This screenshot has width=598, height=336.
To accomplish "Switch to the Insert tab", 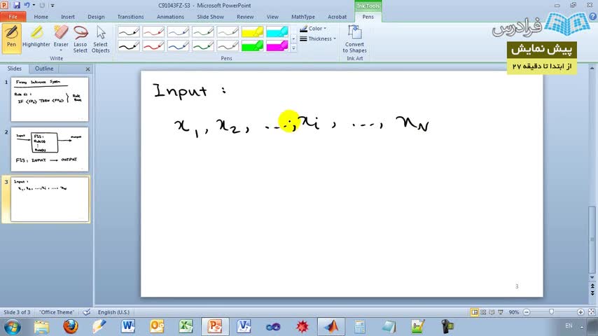I will [x=68, y=17].
